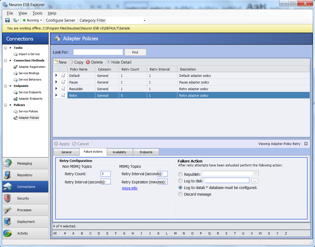Open the more info link
Image resolution: width=315 pixels, height=247 pixels.
[x=129, y=188]
